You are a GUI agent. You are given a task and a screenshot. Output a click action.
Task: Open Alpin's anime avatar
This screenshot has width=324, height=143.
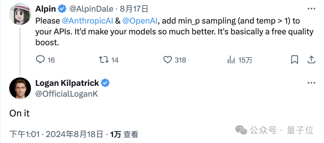[x=20, y=14]
